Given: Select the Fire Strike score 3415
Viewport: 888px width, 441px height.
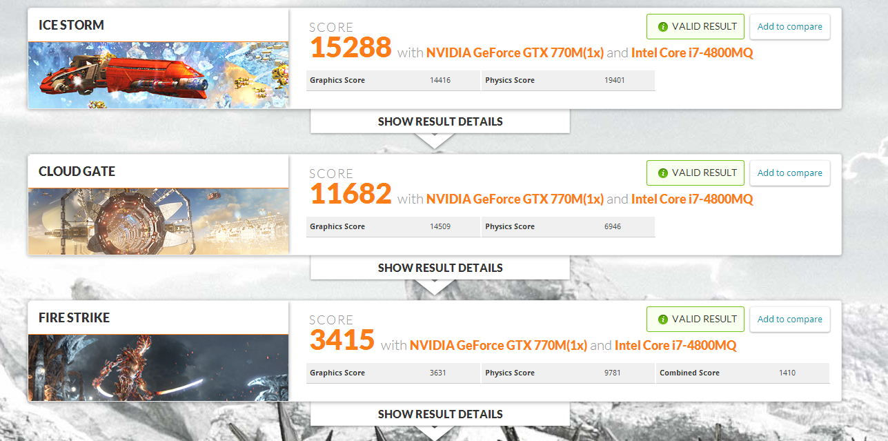Looking at the screenshot, I should [342, 340].
